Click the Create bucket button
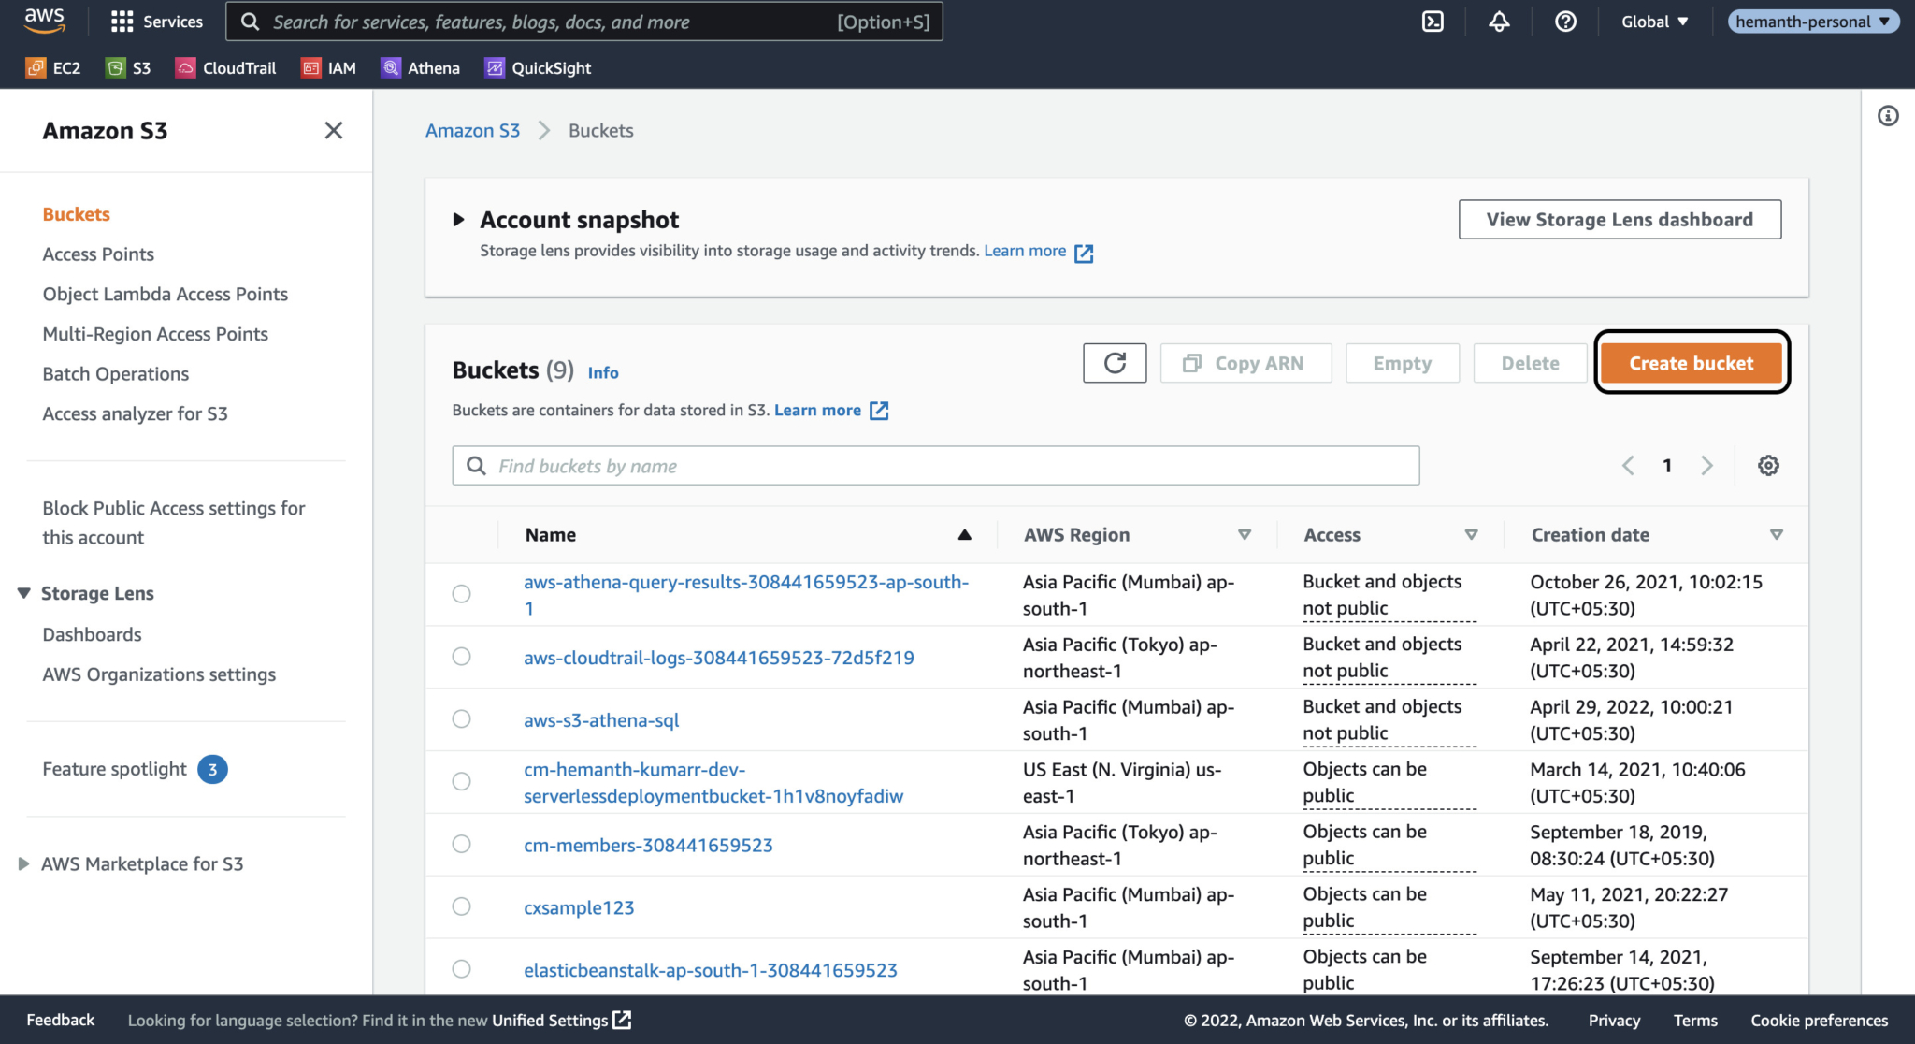The height and width of the screenshot is (1044, 1915). point(1691,363)
